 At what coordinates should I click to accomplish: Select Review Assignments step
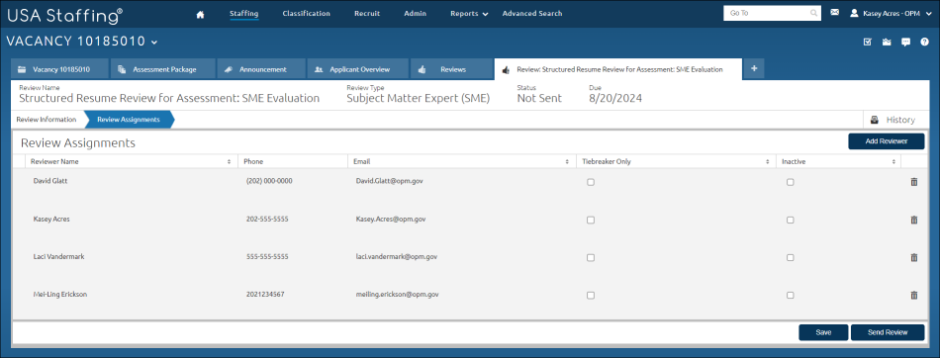click(x=129, y=120)
